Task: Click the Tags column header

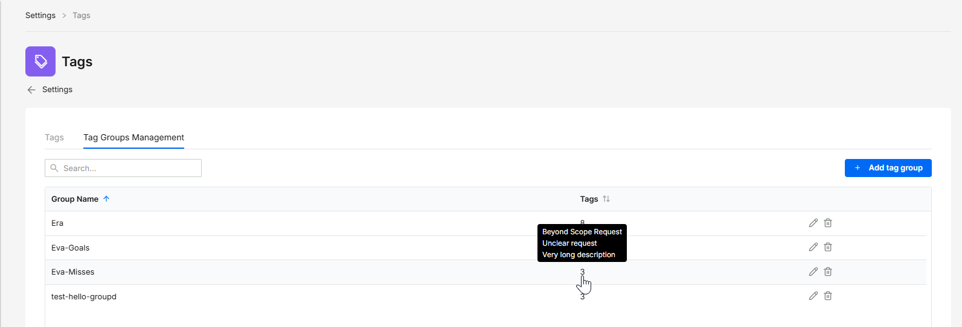Action: coord(589,199)
